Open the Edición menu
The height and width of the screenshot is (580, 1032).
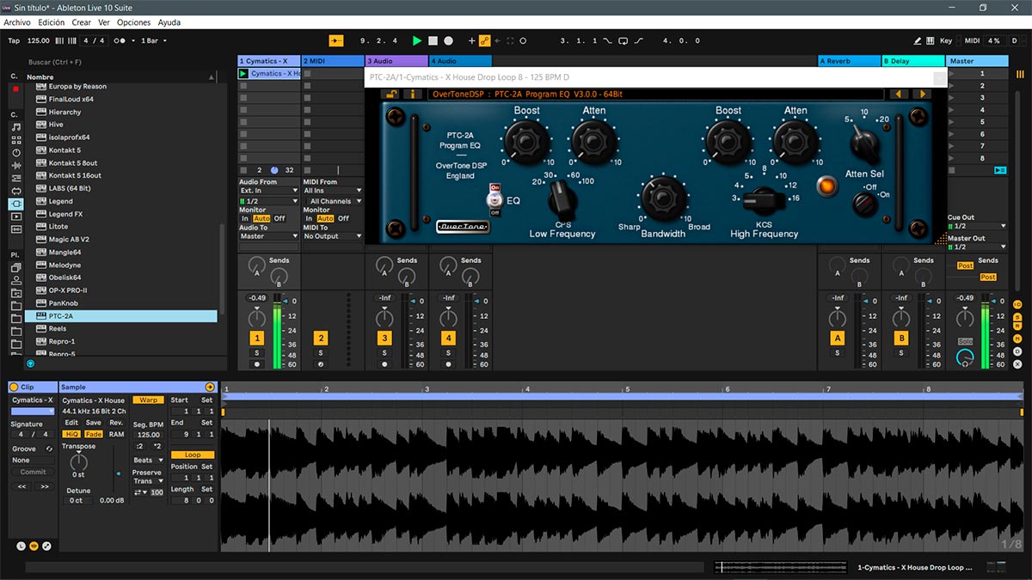51,22
